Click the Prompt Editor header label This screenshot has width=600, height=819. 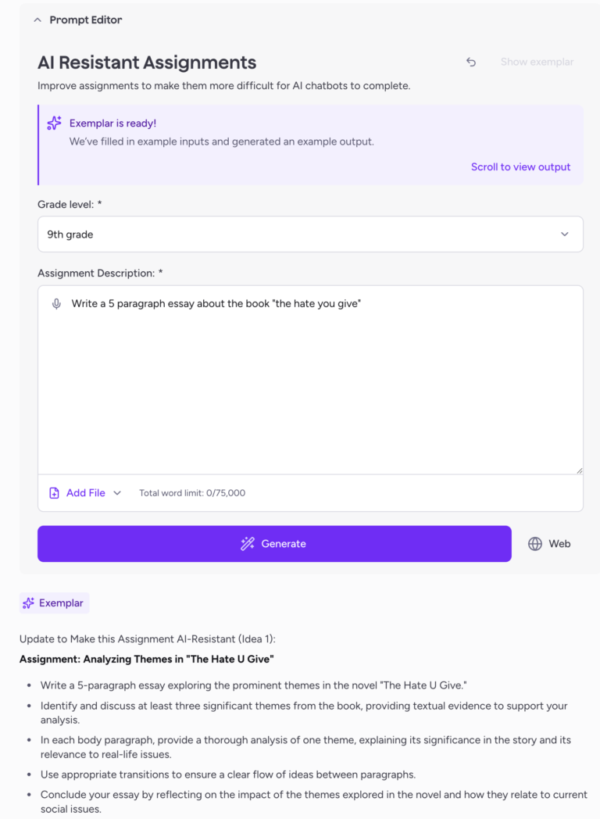click(x=86, y=20)
